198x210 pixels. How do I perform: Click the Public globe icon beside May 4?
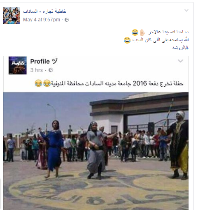(67, 20)
